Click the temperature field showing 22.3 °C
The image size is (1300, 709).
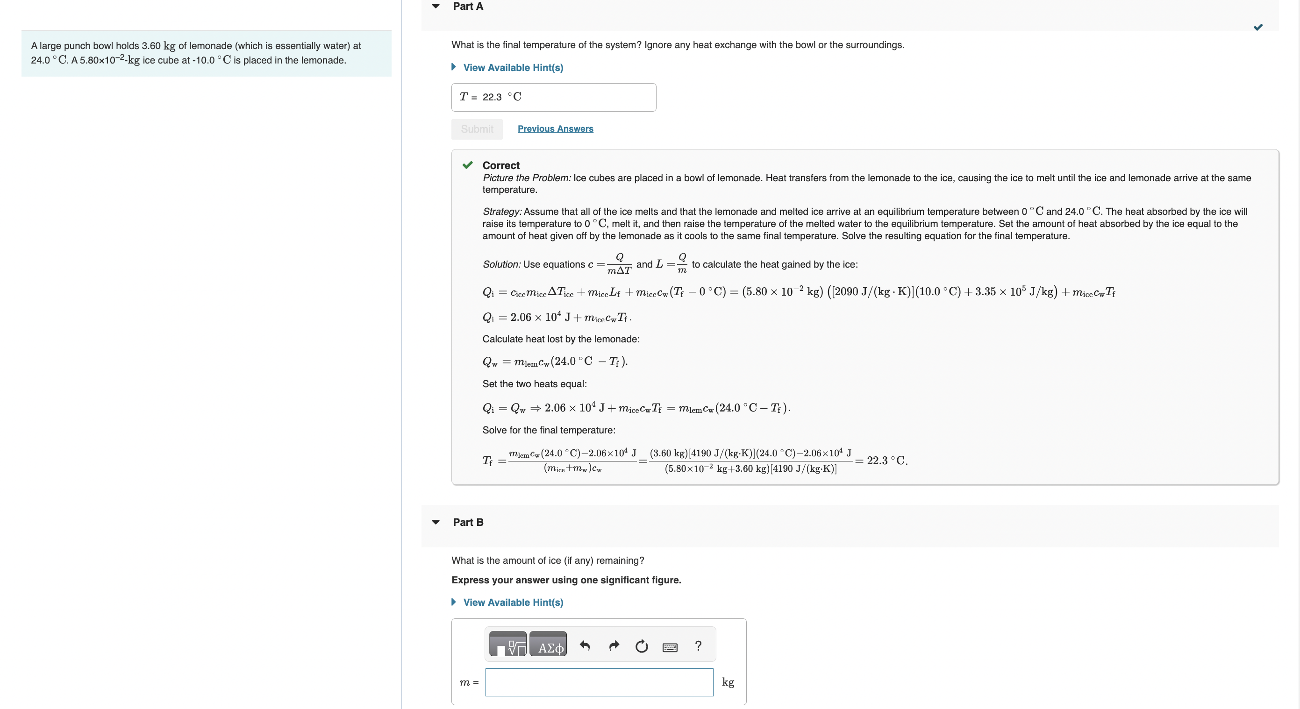(553, 97)
